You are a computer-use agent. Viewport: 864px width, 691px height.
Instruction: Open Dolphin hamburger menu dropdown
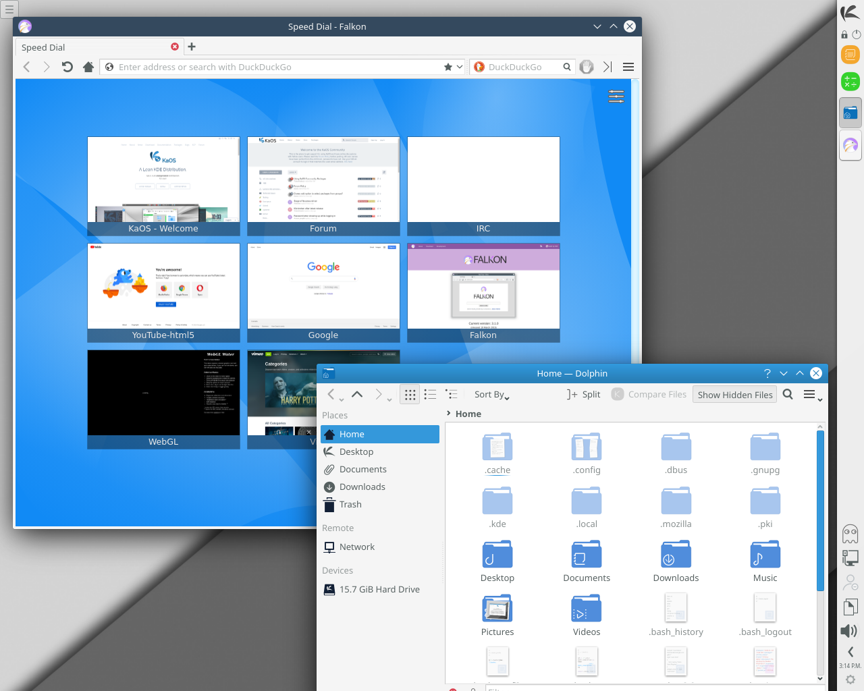pyautogui.click(x=813, y=395)
